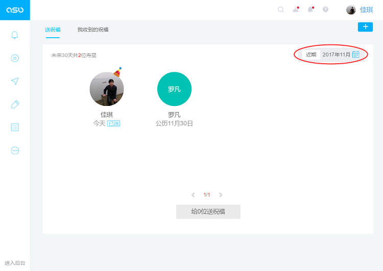Click the paper plane icon in sidebar

pos(15,82)
